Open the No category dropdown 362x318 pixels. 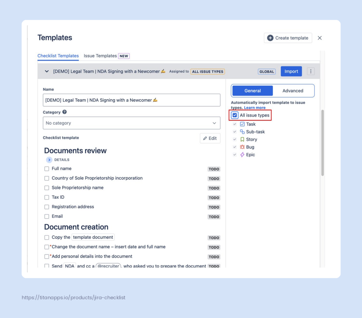click(132, 123)
